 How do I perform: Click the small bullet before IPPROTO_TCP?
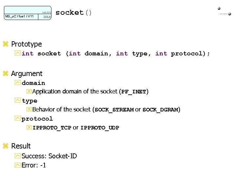pos(29,128)
